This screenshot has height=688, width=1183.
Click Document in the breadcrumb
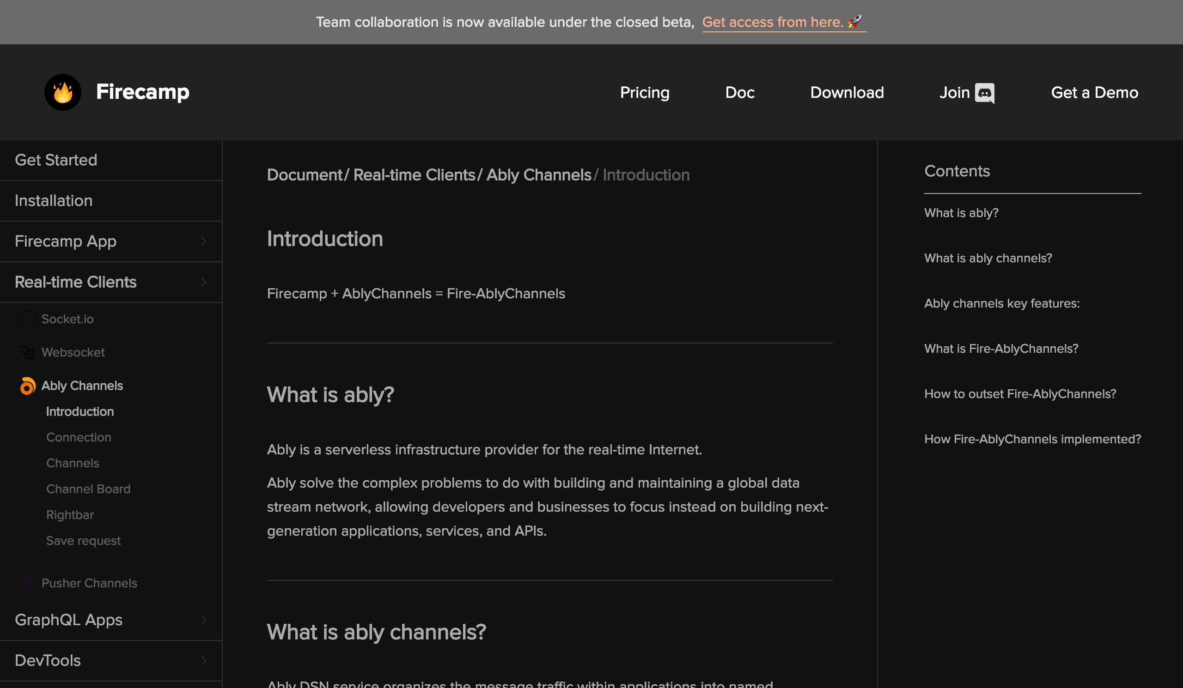point(305,175)
